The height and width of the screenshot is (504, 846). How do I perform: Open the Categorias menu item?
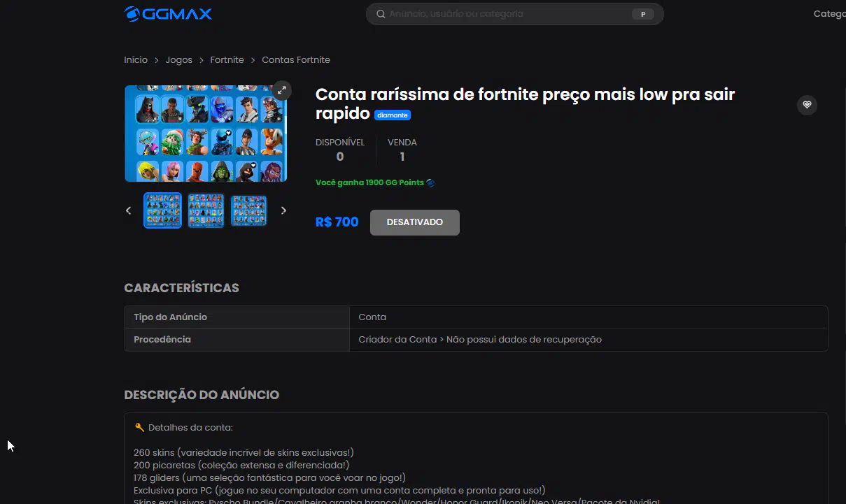[829, 14]
